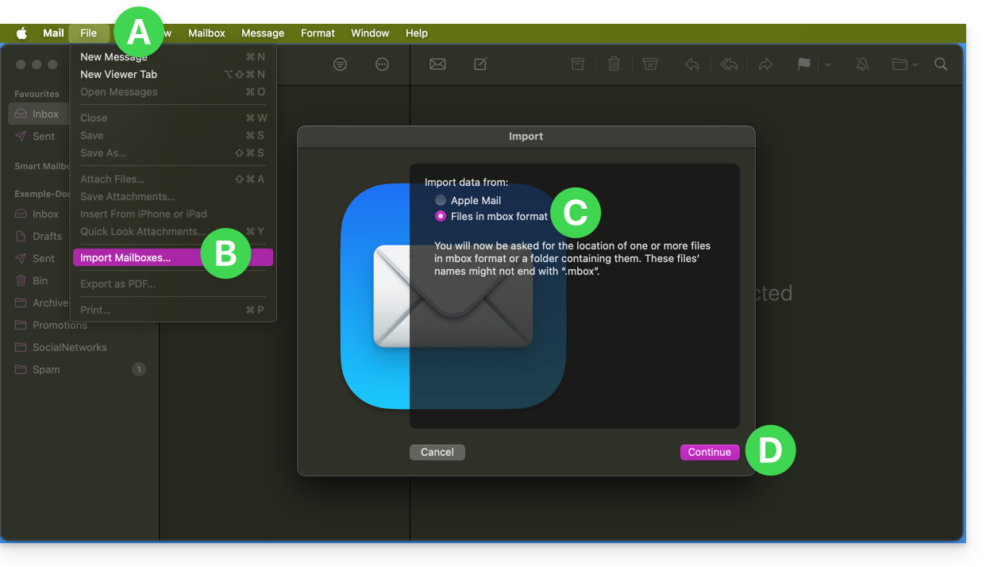990x567 pixels.
Task: Click the Archive toolbar icon
Action: [x=578, y=64]
